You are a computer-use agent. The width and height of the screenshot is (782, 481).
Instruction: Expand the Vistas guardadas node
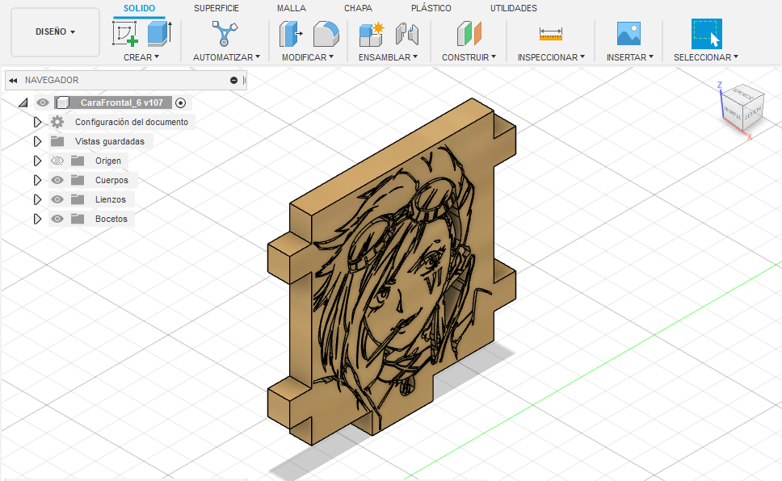[x=37, y=141]
